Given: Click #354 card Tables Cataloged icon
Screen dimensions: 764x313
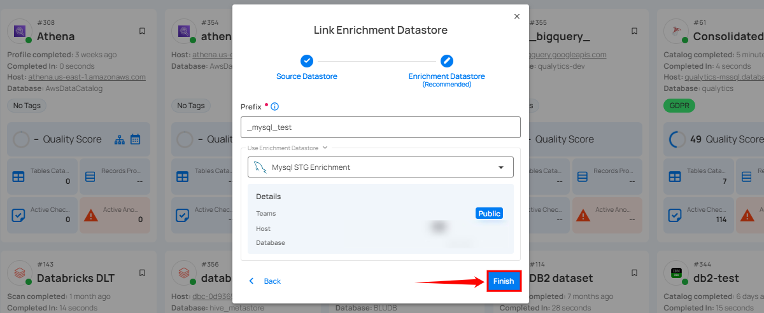Looking at the screenshot, I should (x=183, y=177).
